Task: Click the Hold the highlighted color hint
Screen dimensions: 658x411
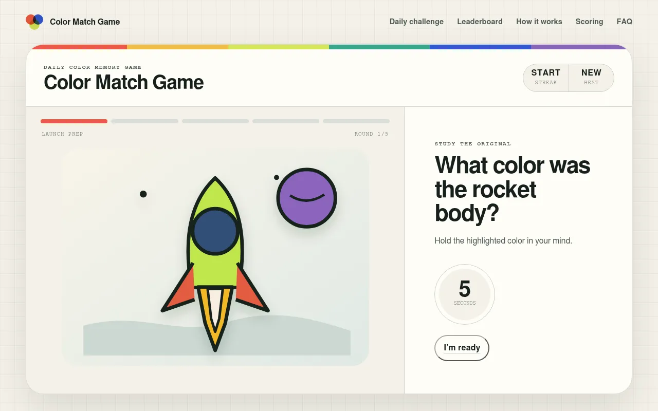Action: (503, 240)
